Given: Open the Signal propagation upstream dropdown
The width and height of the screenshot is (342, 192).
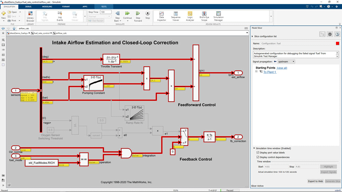Looking at the screenshot, I should (x=286, y=62).
